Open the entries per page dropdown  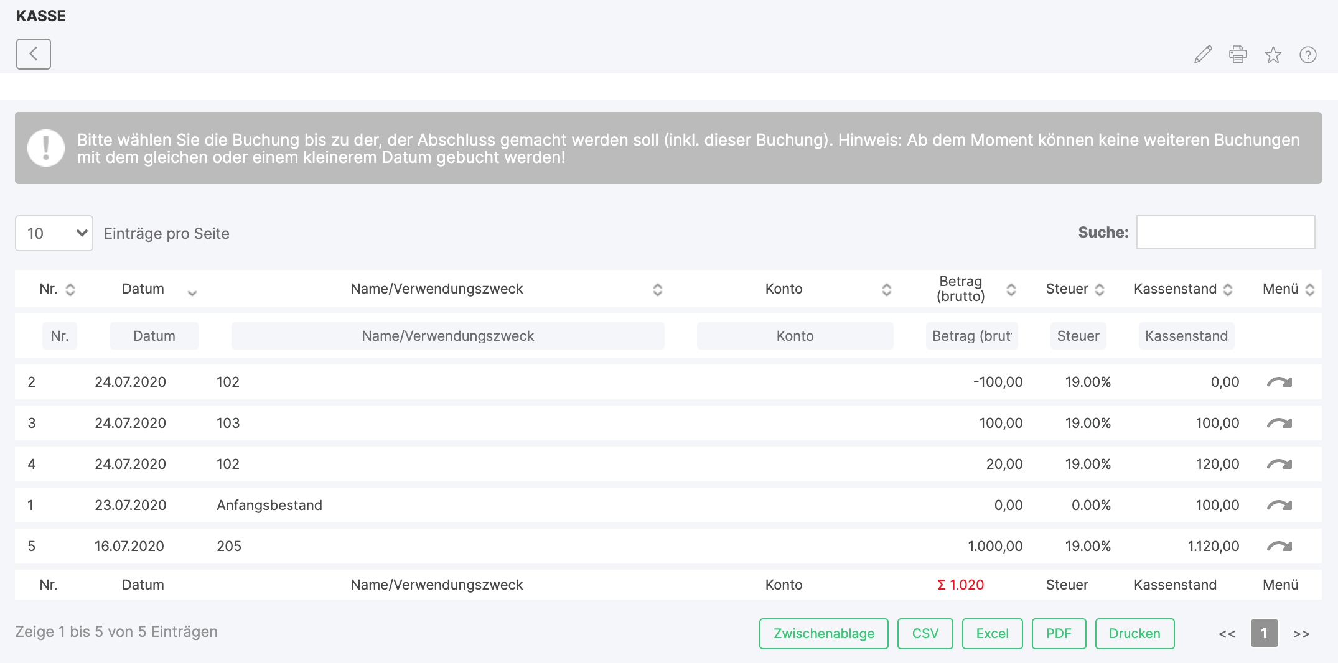click(54, 233)
